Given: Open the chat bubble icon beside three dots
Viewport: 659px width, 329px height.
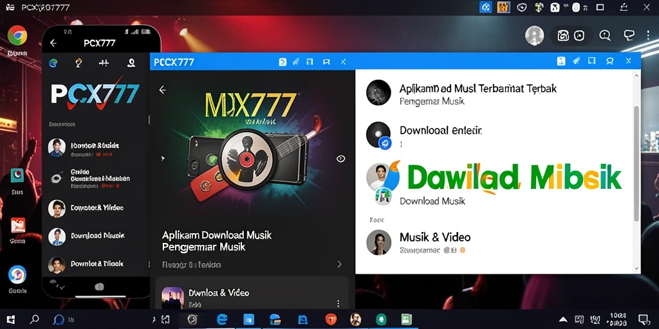Looking at the screenshot, I should tap(629, 35).
